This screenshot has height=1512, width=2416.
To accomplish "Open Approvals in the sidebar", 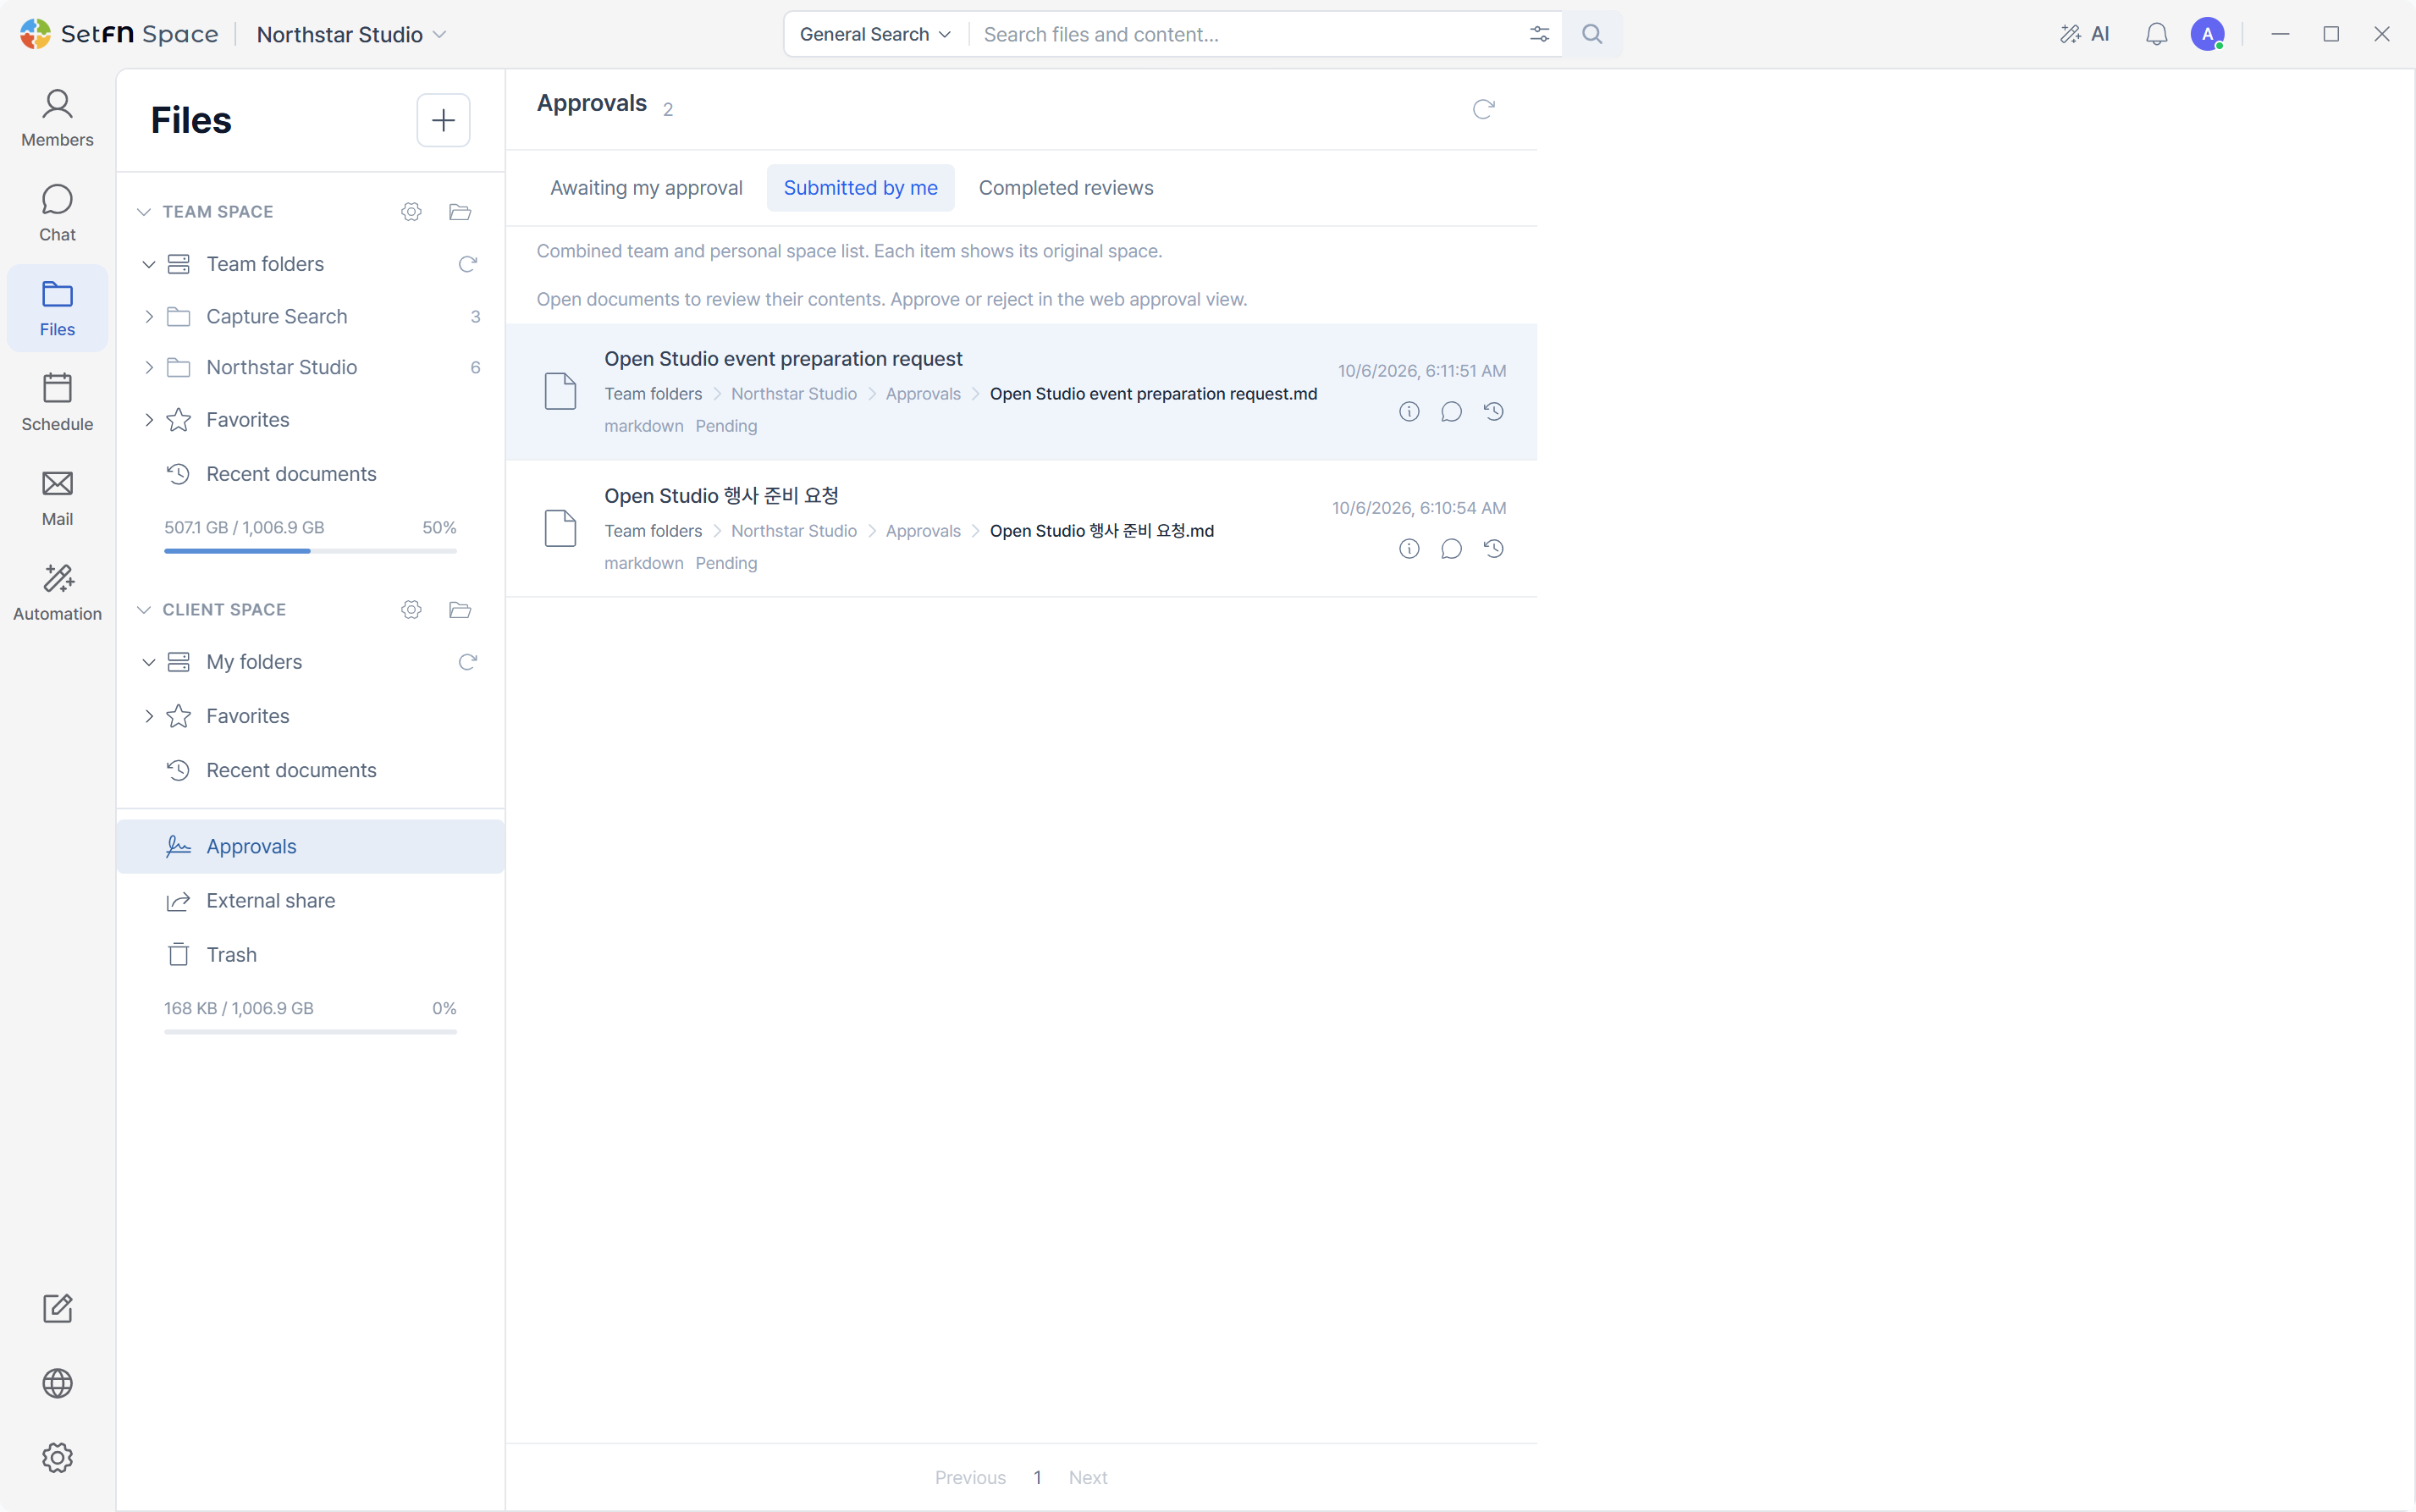I will coord(310,846).
